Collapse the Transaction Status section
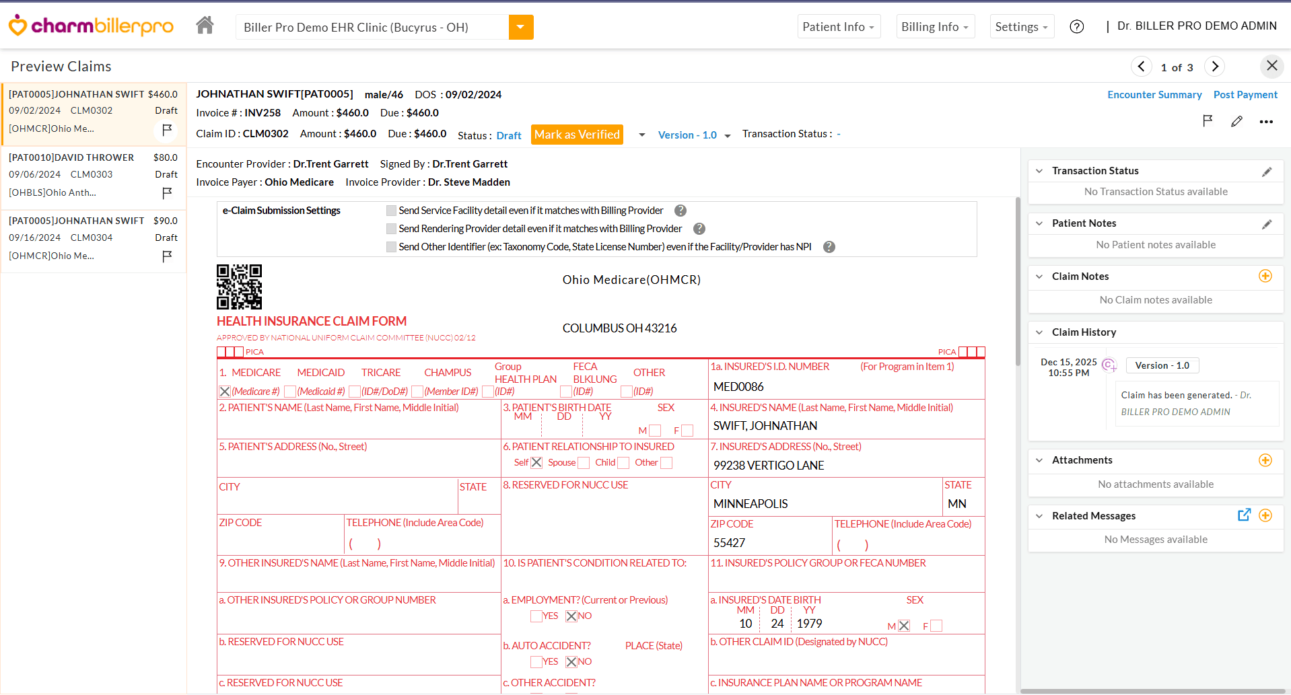The width and height of the screenshot is (1291, 695). point(1039,171)
